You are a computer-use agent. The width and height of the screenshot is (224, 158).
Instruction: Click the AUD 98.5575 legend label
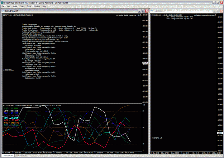(x=11, y=123)
